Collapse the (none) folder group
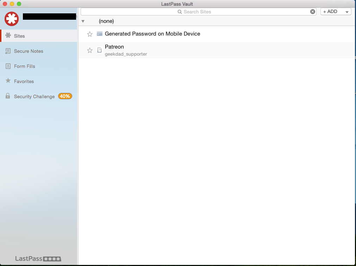Viewport: 356px width, 266px height. pos(83,21)
